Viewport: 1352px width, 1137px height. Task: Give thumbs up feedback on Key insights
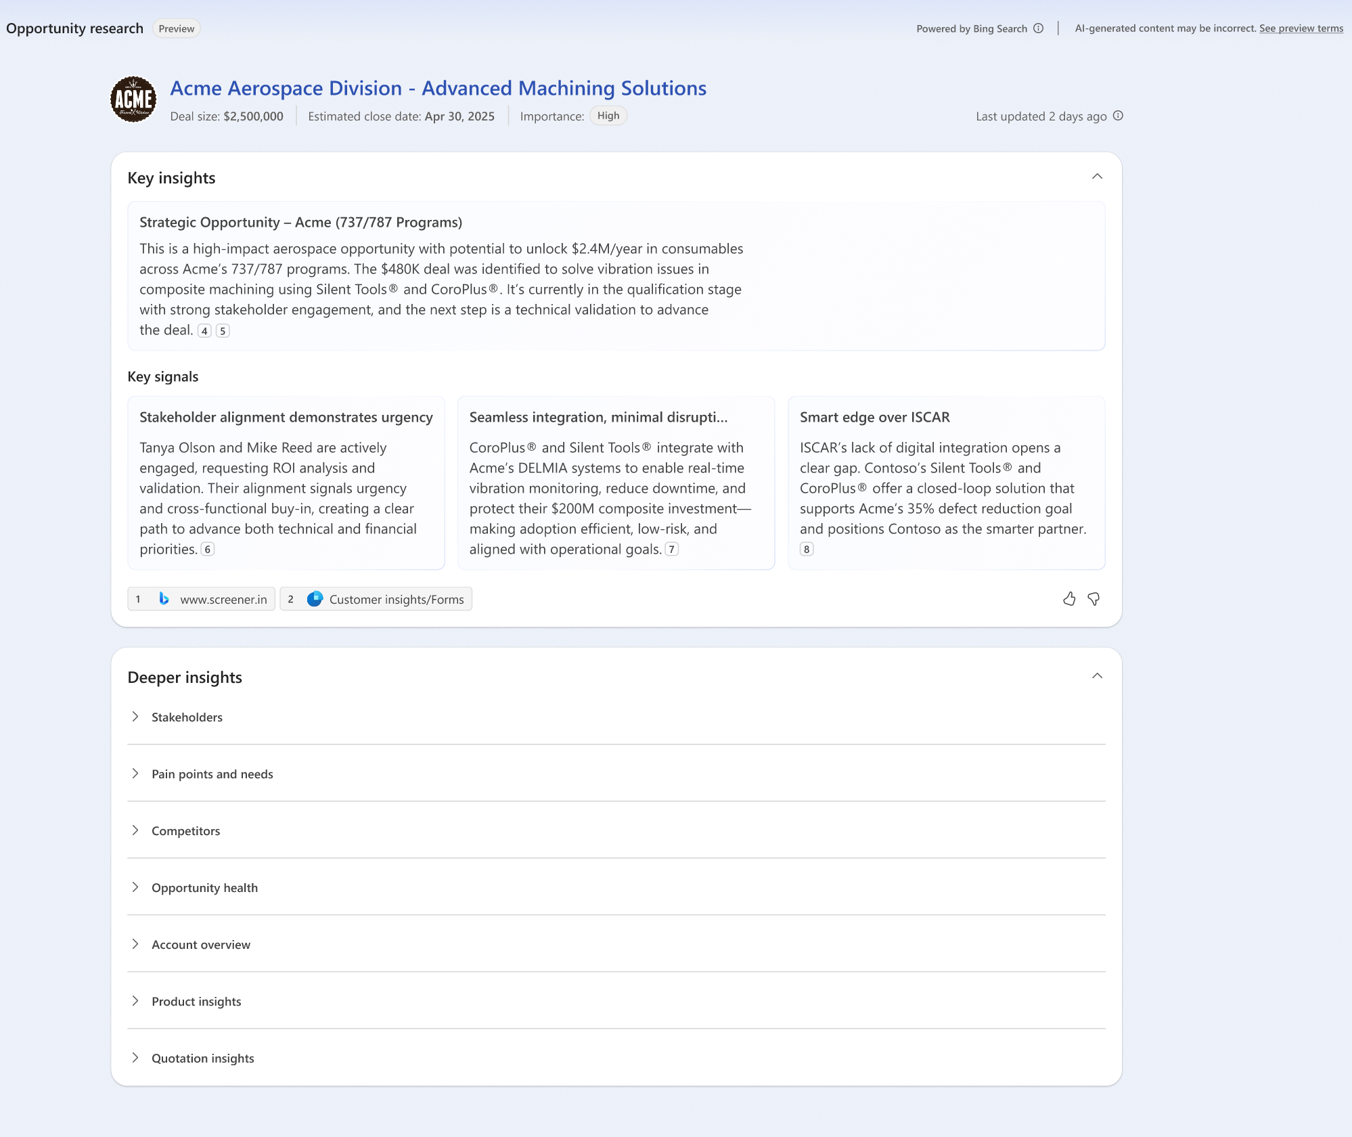[1070, 599]
